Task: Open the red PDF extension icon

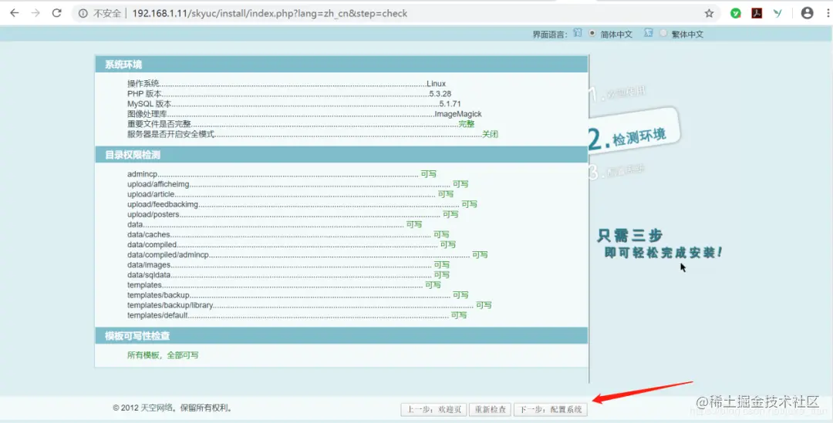Action: point(757,13)
